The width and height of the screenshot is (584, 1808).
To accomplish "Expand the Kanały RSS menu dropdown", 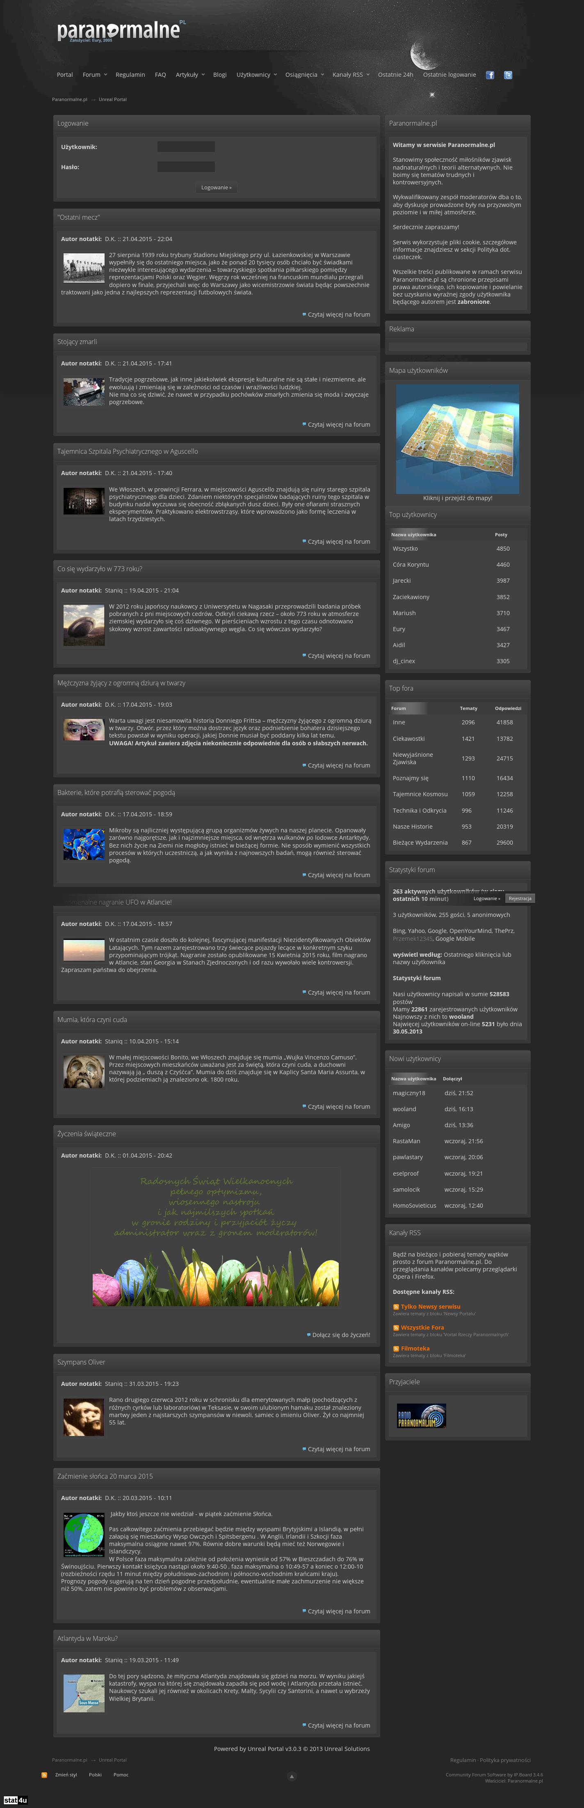I will (x=351, y=75).
